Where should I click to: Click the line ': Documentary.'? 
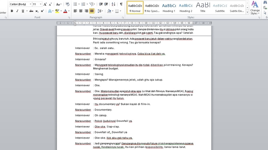click(x=102, y=110)
